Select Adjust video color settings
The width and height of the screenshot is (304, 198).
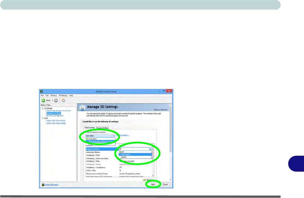coord(56,121)
